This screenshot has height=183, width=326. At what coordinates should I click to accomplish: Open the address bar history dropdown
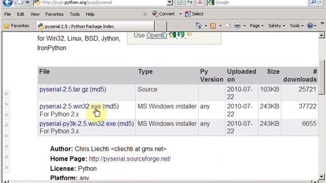(170, 3)
